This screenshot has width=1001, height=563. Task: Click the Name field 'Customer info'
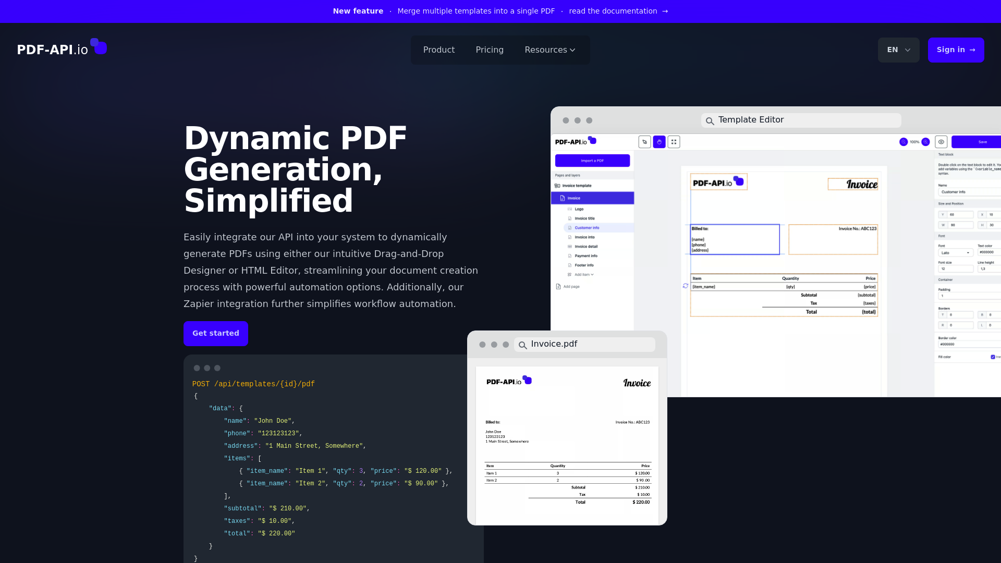pyautogui.click(x=970, y=192)
